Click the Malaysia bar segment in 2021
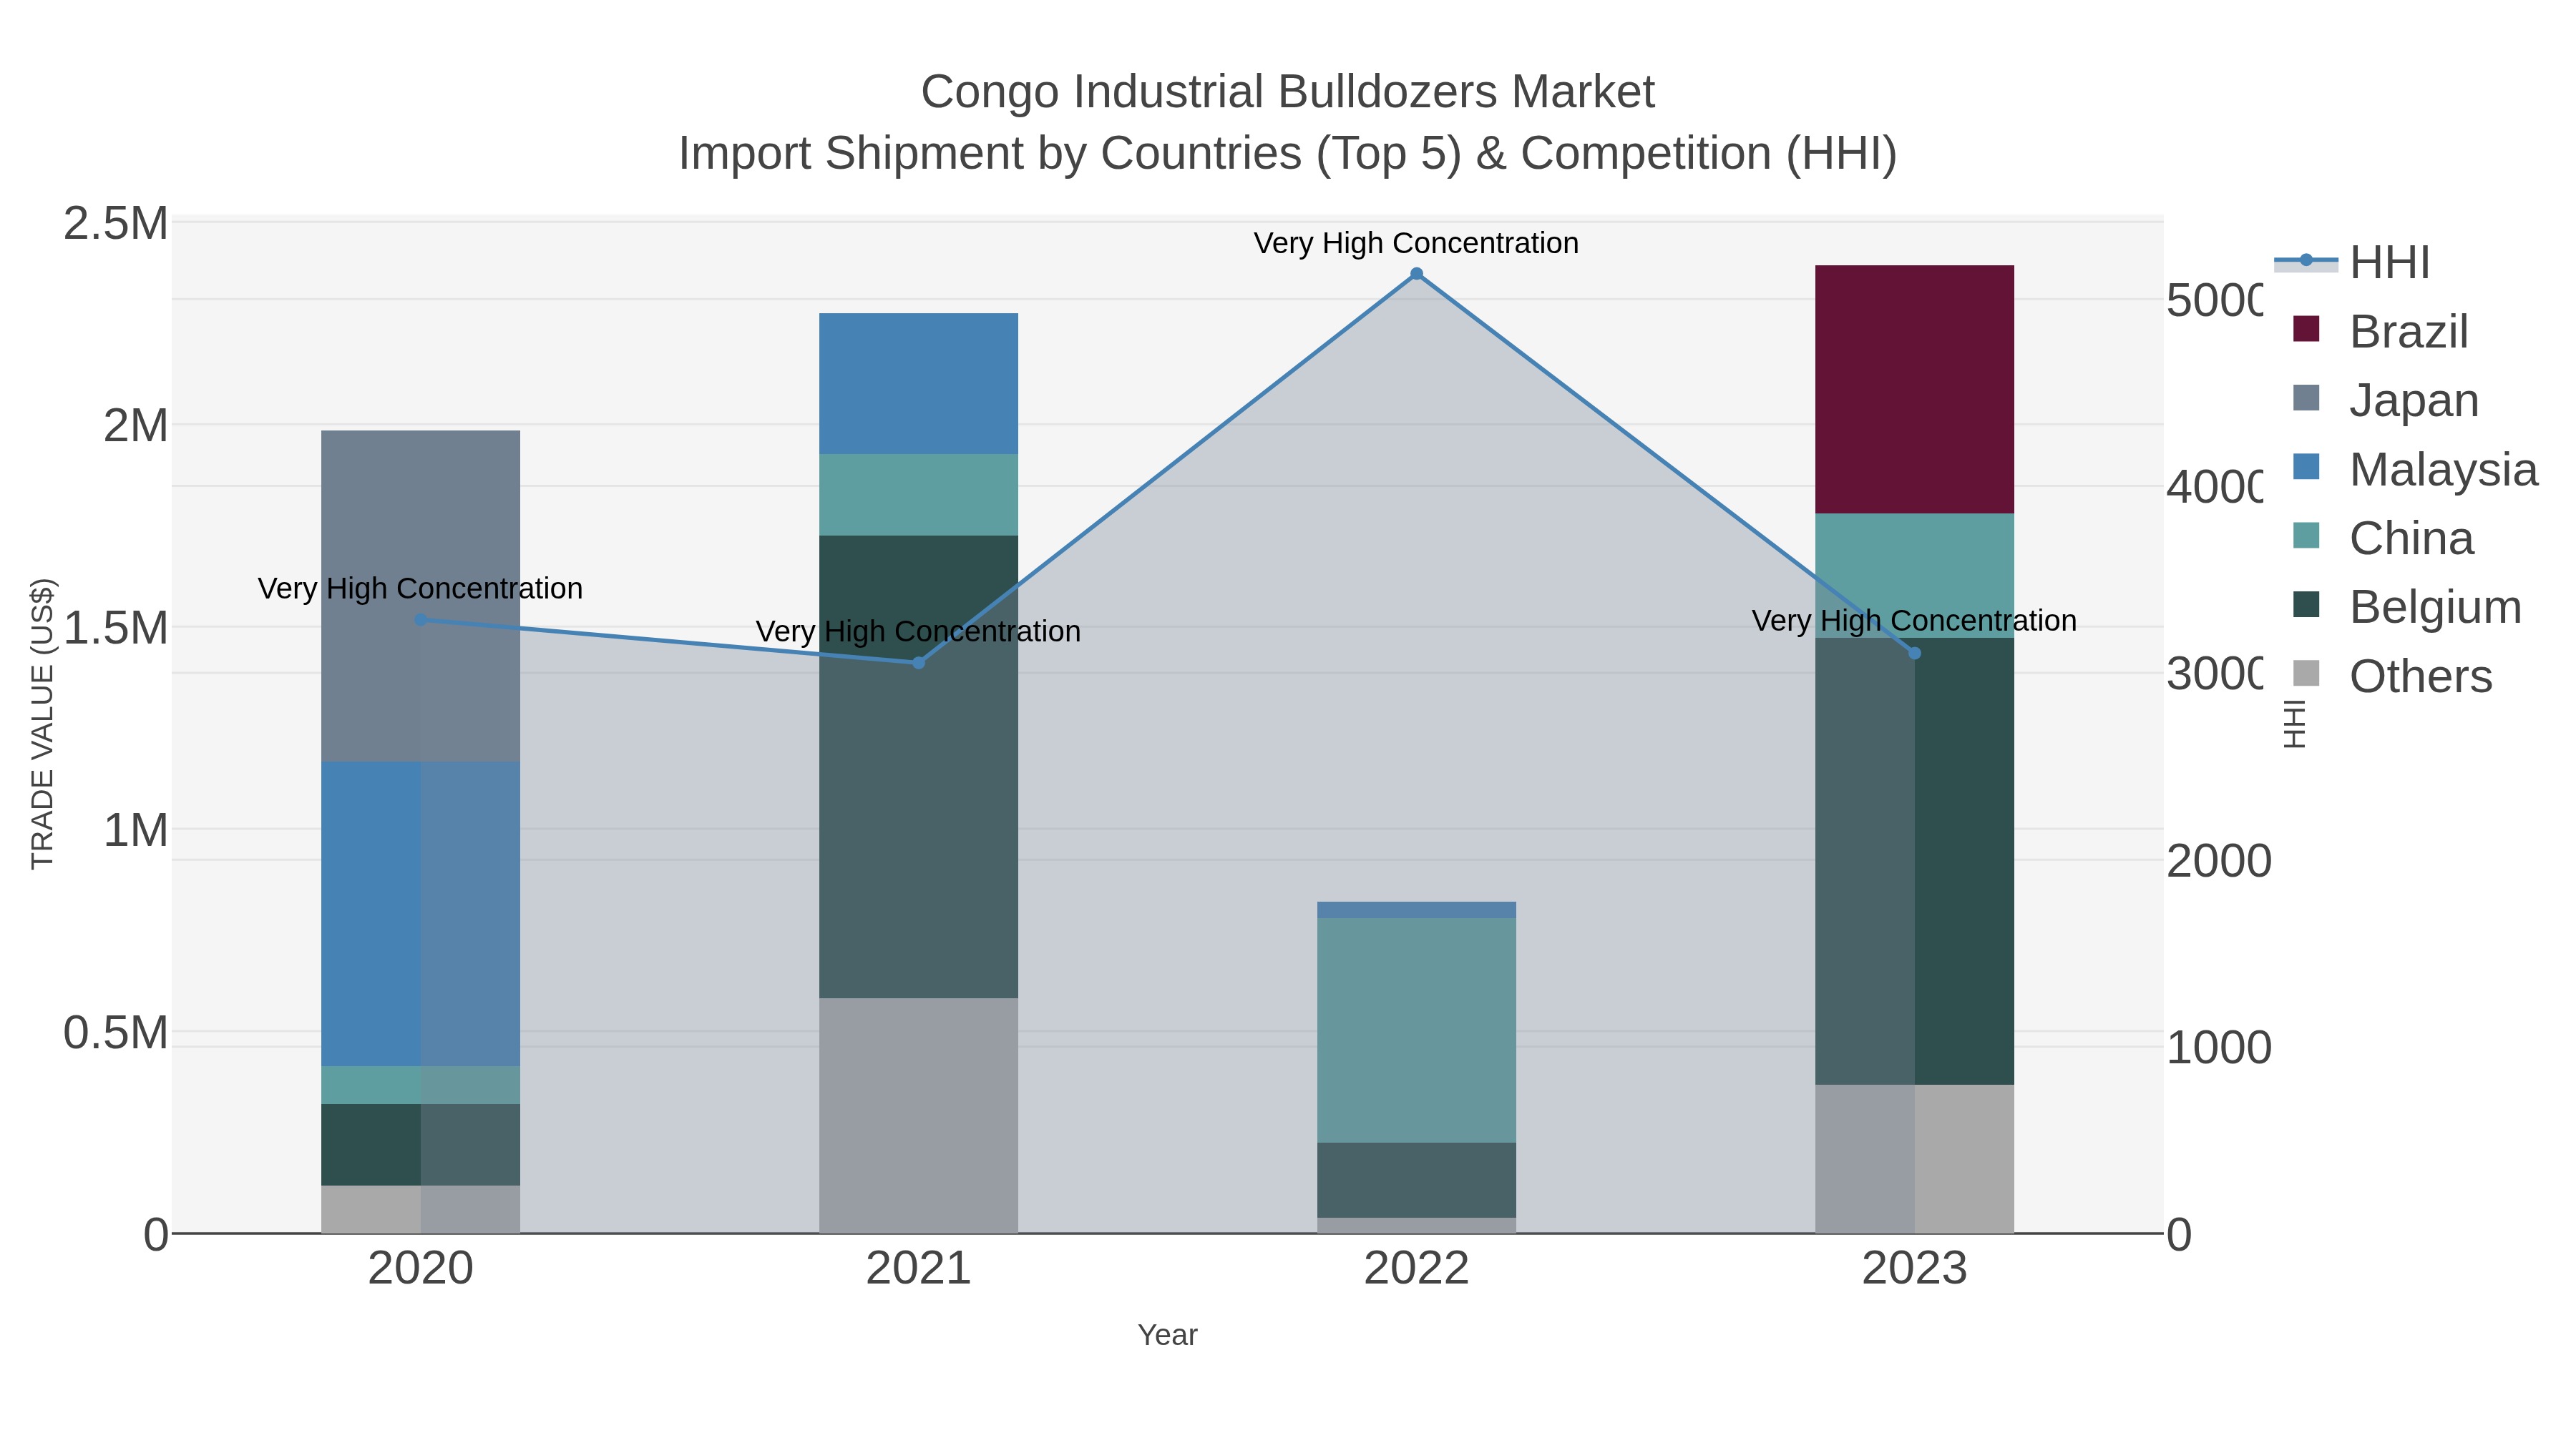 coord(919,384)
